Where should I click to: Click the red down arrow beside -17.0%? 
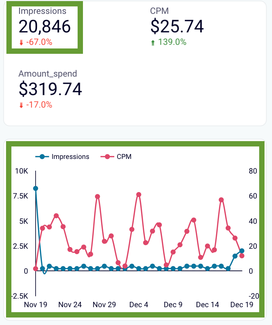(21, 105)
